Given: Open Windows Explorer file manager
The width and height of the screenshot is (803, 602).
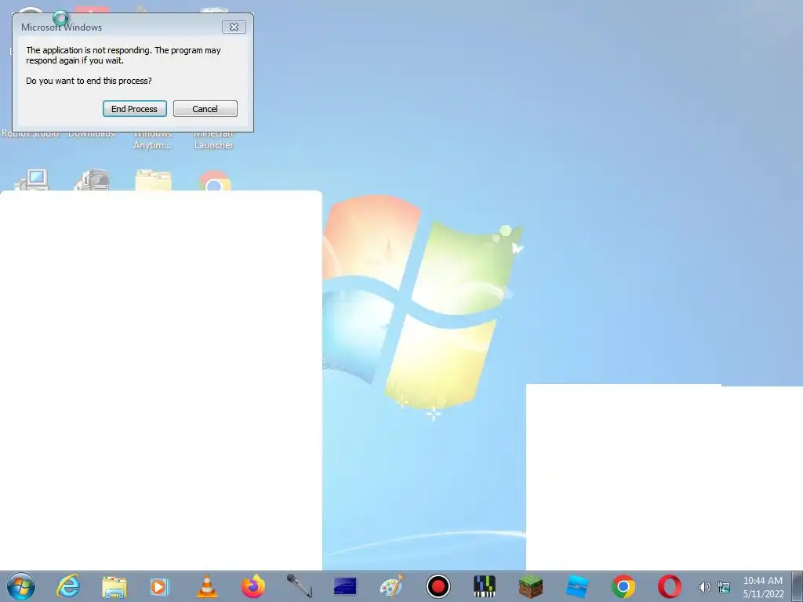Looking at the screenshot, I should point(114,586).
